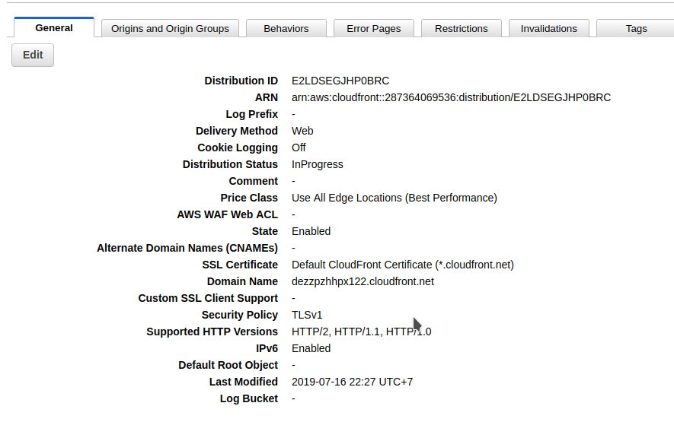The height and width of the screenshot is (441, 674).
Task: Click the Last Modified timestamp value
Action: tap(352, 382)
